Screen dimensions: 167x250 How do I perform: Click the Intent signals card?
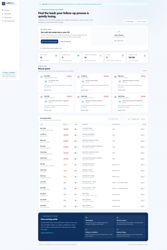point(99,221)
